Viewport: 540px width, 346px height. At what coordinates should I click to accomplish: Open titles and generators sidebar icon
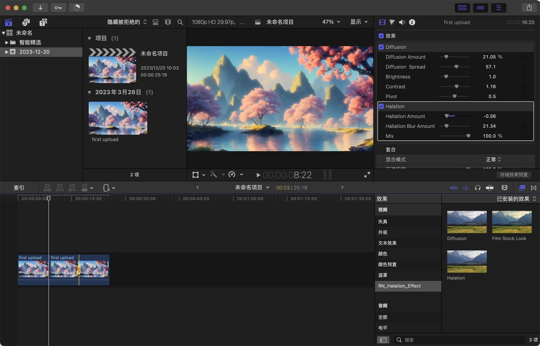click(x=43, y=22)
